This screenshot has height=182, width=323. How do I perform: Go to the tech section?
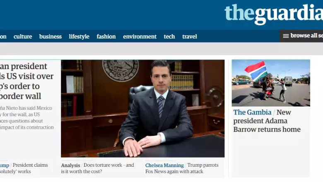coord(169,36)
